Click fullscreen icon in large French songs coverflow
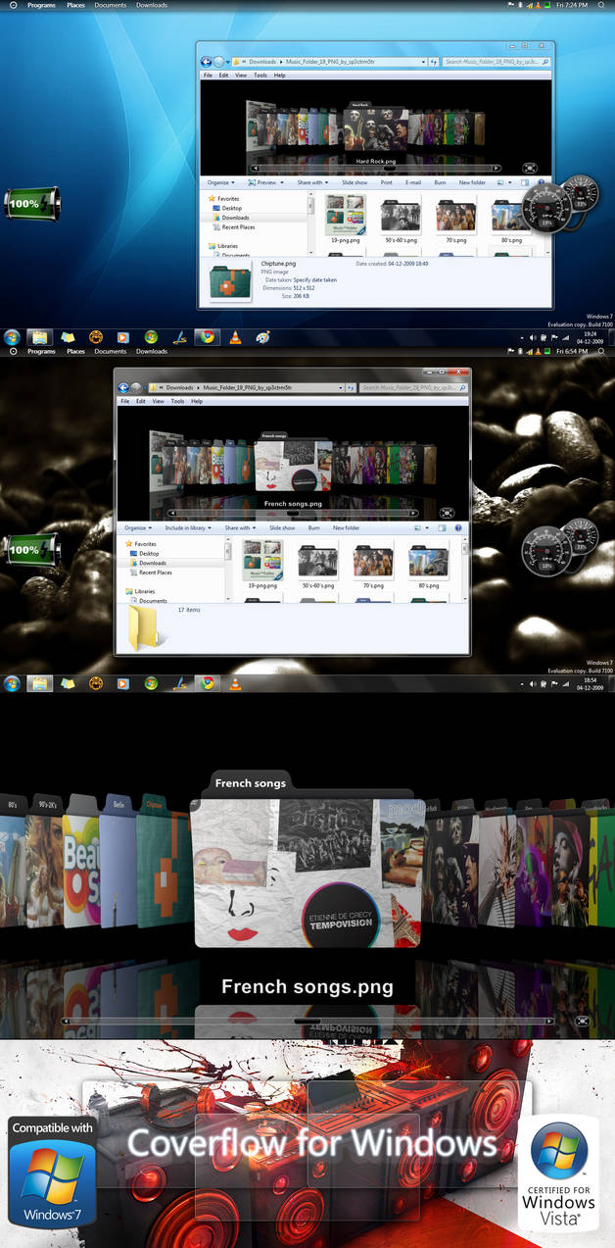The width and height of the screenshot is (615, 1248). (583, 1021)
